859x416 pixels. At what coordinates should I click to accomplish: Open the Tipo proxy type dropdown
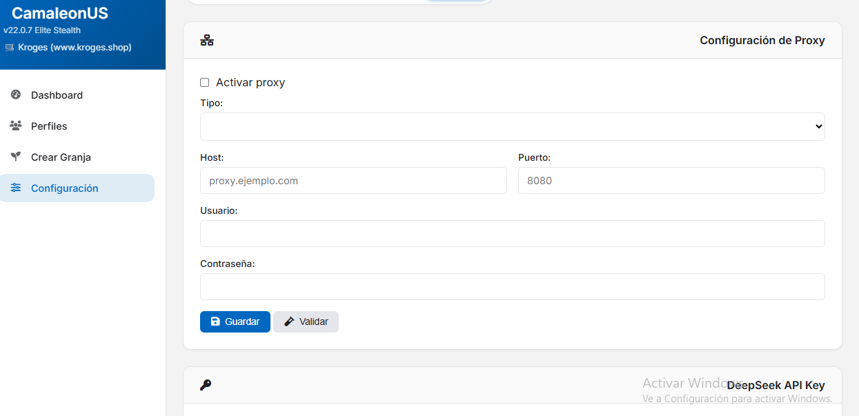512,126
